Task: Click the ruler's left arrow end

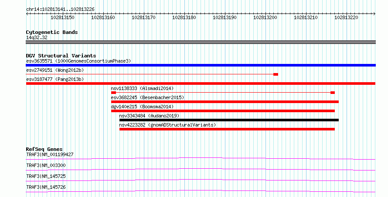Action: click(27, 14)
